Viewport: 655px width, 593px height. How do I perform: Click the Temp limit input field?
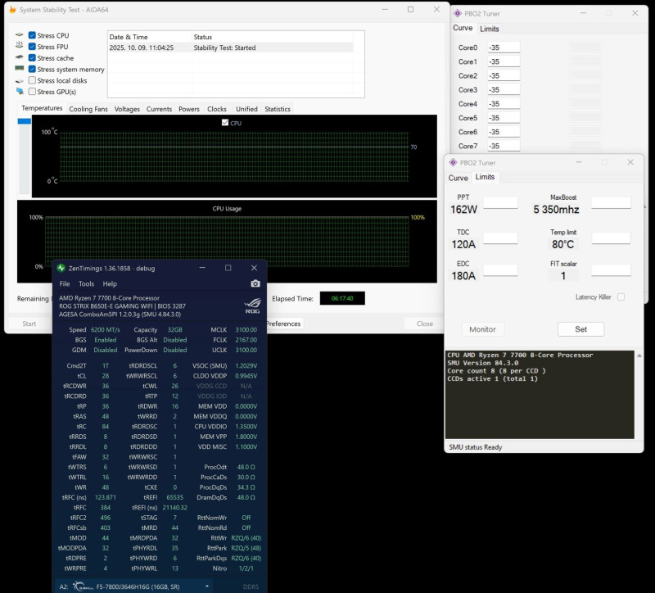[611, 238]
